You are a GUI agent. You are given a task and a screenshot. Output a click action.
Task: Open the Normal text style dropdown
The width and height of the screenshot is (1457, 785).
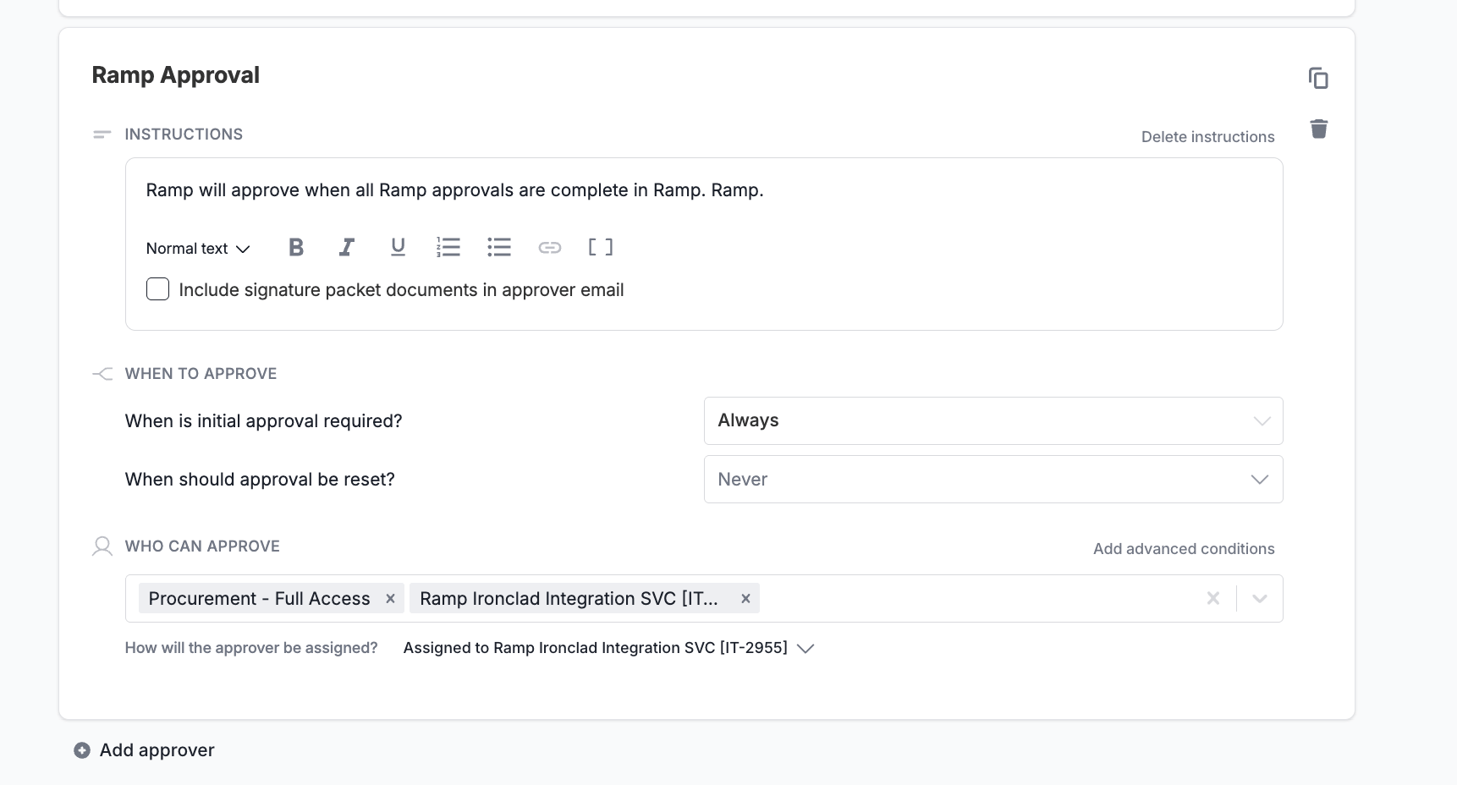point(198,248)
